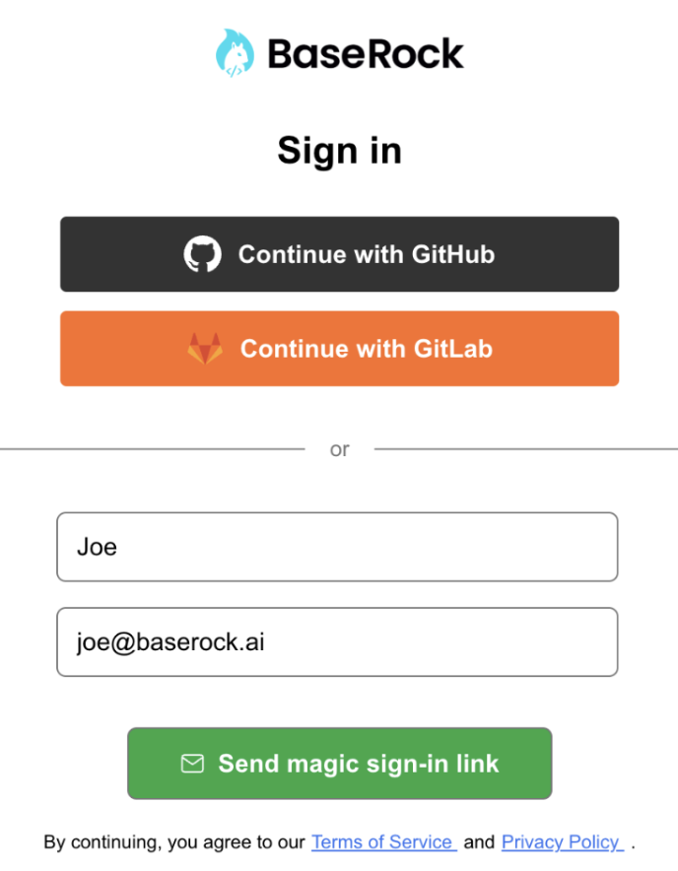
Task: Click the 'By continuing, you agree' text
Action: [x=175, y=842]
